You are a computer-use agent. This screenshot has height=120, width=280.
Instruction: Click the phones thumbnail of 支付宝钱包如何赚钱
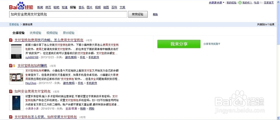point(16,77)
